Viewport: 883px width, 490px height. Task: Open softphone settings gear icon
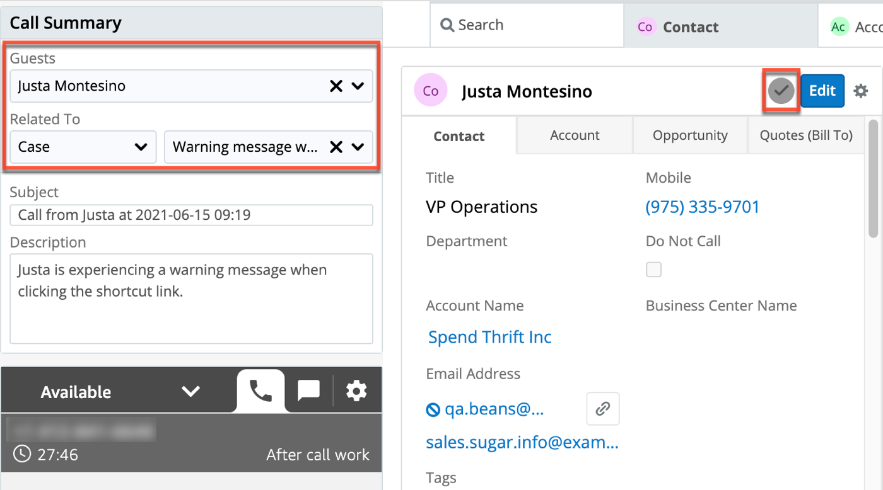click(x=356, y=391)
